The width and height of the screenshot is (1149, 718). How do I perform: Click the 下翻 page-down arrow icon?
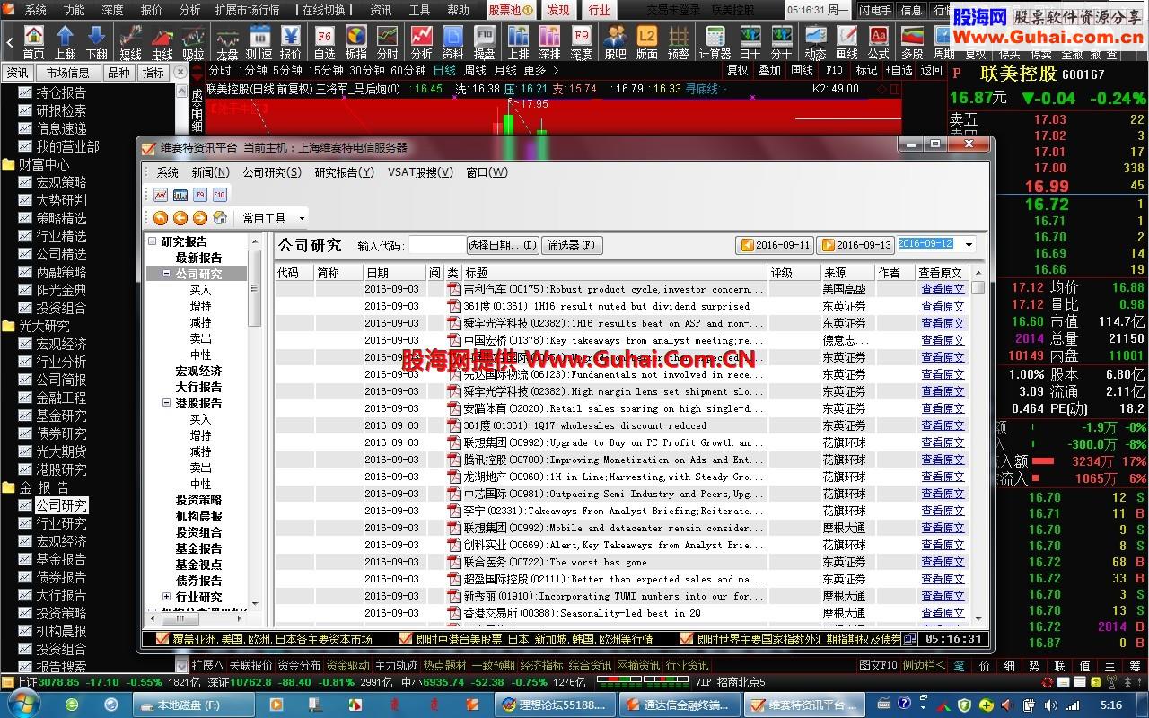97,41
